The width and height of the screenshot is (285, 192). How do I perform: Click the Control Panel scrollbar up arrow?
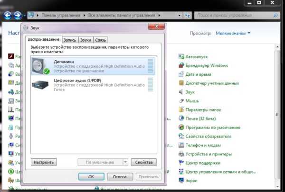click(277, 47)
